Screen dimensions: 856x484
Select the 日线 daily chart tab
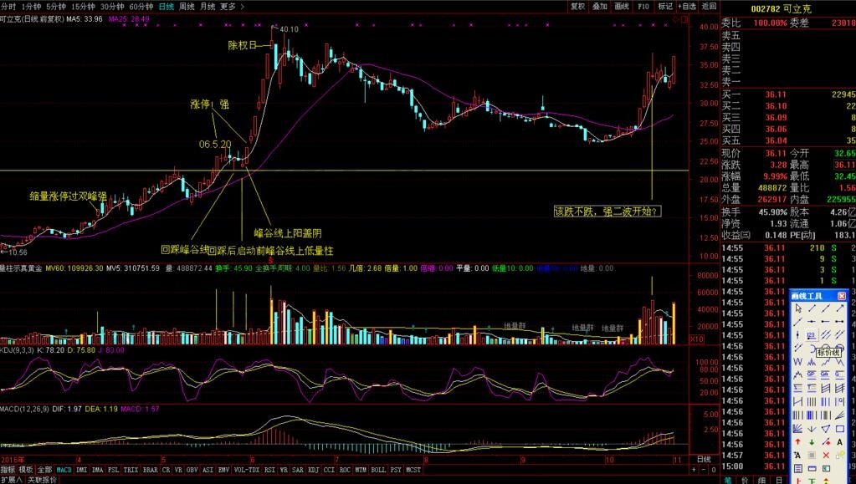[x=166, y=7]
